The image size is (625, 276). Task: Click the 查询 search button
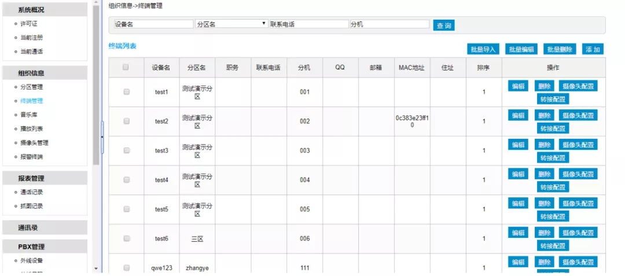pyautogui.click(x=444, y=25)
